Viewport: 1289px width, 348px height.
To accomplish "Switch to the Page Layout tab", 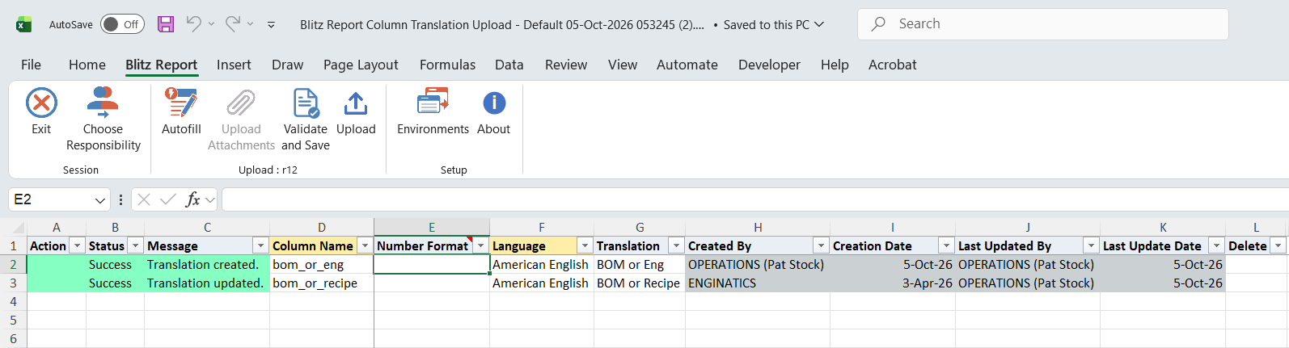I will point(361,65).
